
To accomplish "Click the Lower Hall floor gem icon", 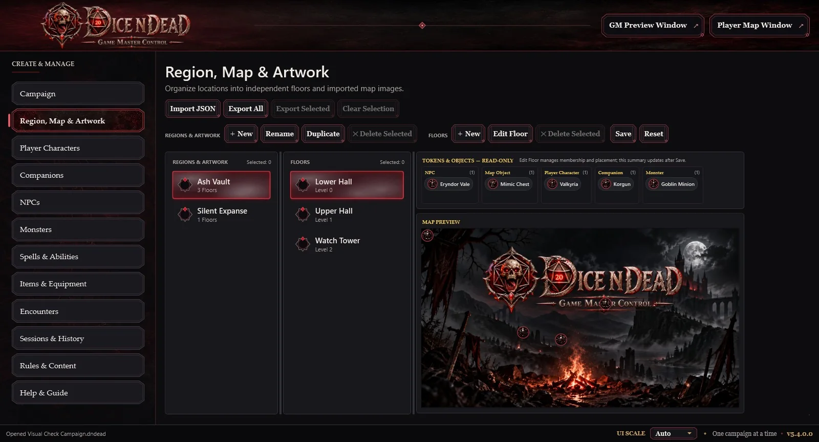I will 303,185.
